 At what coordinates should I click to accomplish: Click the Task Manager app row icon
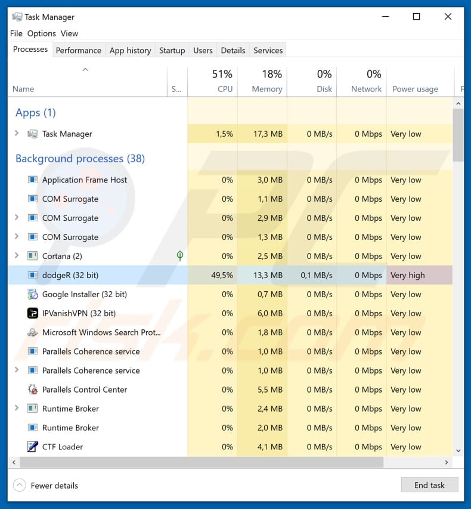(32, 134)
